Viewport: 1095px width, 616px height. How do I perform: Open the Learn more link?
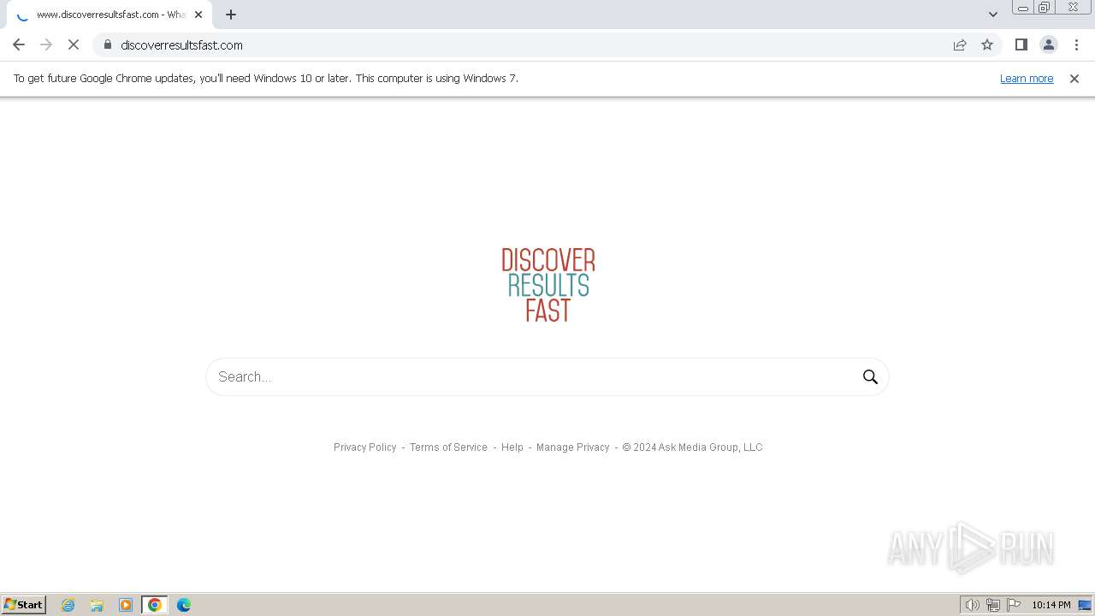coord(1027,78)
